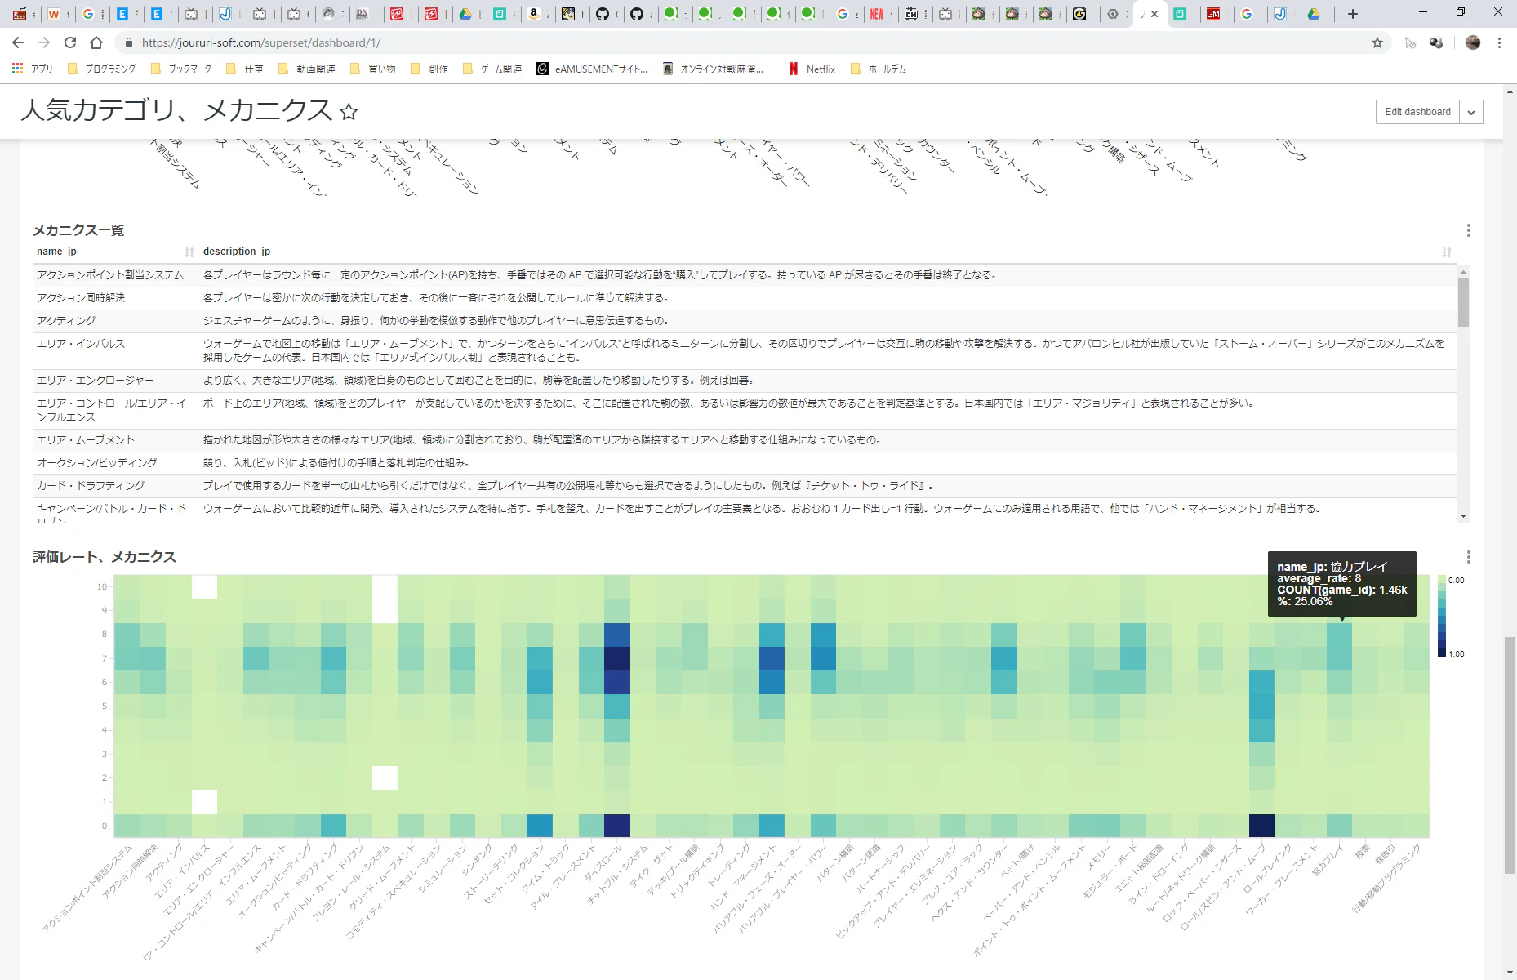The image size is (1517, 980).
Task: Toggle the favorite star next to the dashboard title
Action: [349, 112]
